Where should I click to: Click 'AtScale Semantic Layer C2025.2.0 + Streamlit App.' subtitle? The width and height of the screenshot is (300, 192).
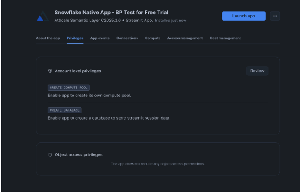(x=103, y=21)
